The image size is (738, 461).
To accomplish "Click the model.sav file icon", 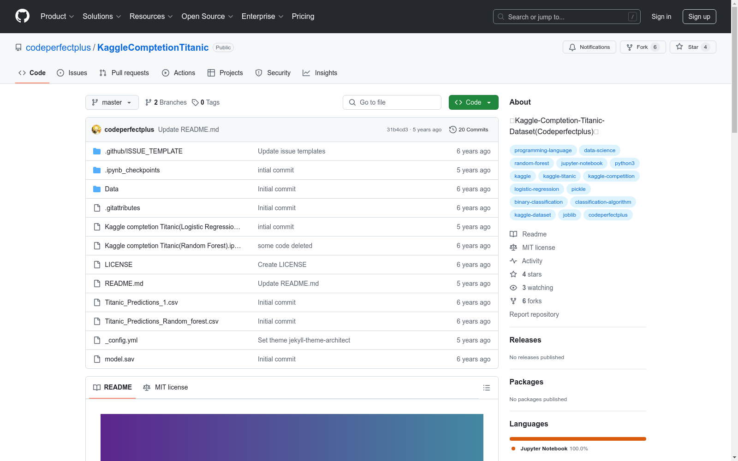I will click(x=97, y=359).
